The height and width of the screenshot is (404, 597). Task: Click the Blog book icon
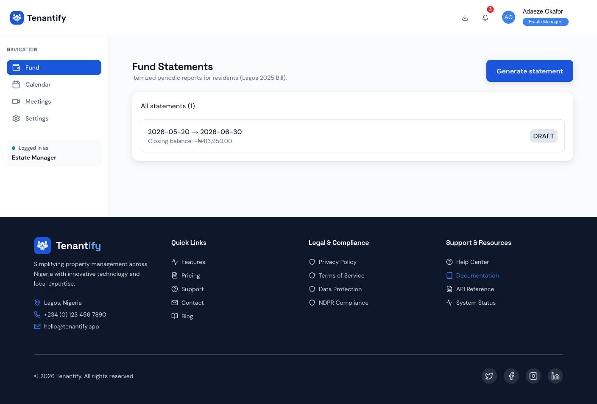coord(175,316)
